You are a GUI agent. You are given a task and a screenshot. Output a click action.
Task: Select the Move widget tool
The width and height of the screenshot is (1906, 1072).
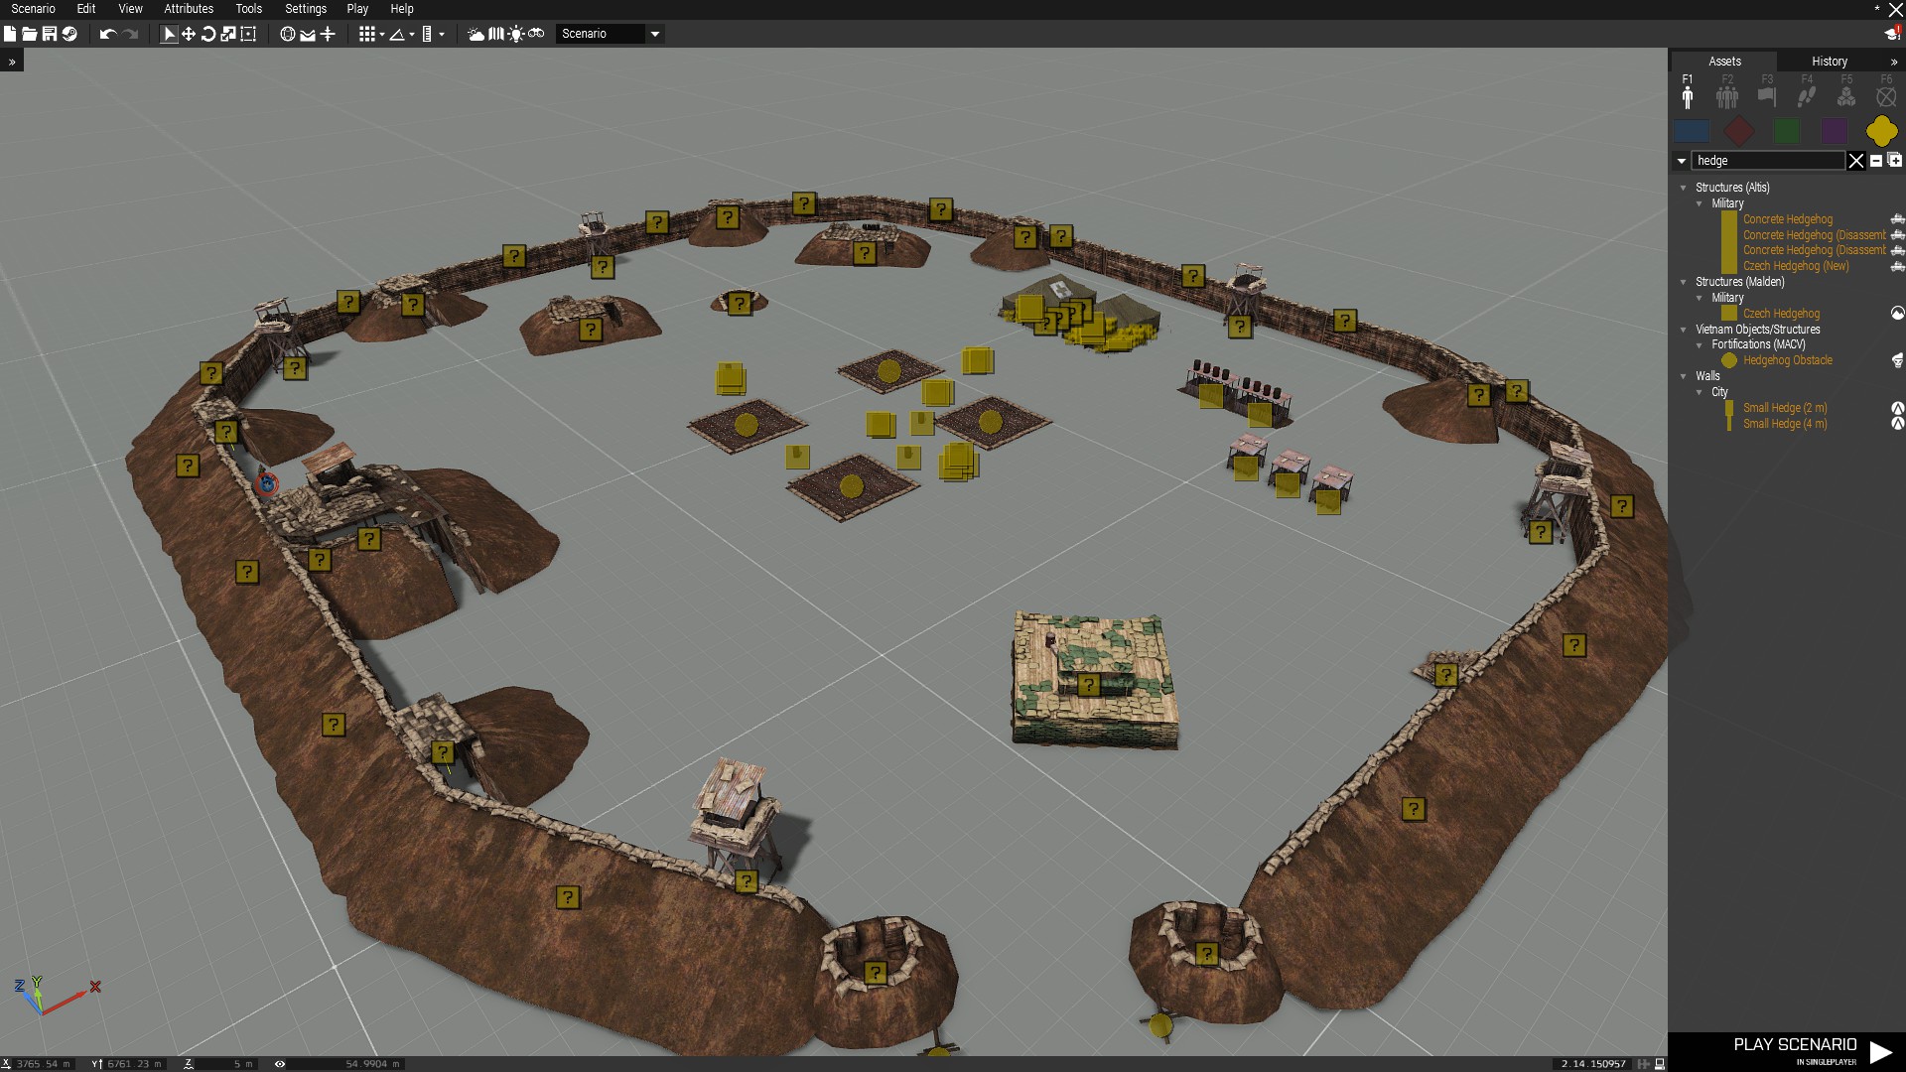pyautogui.click(x=189, y=34)
